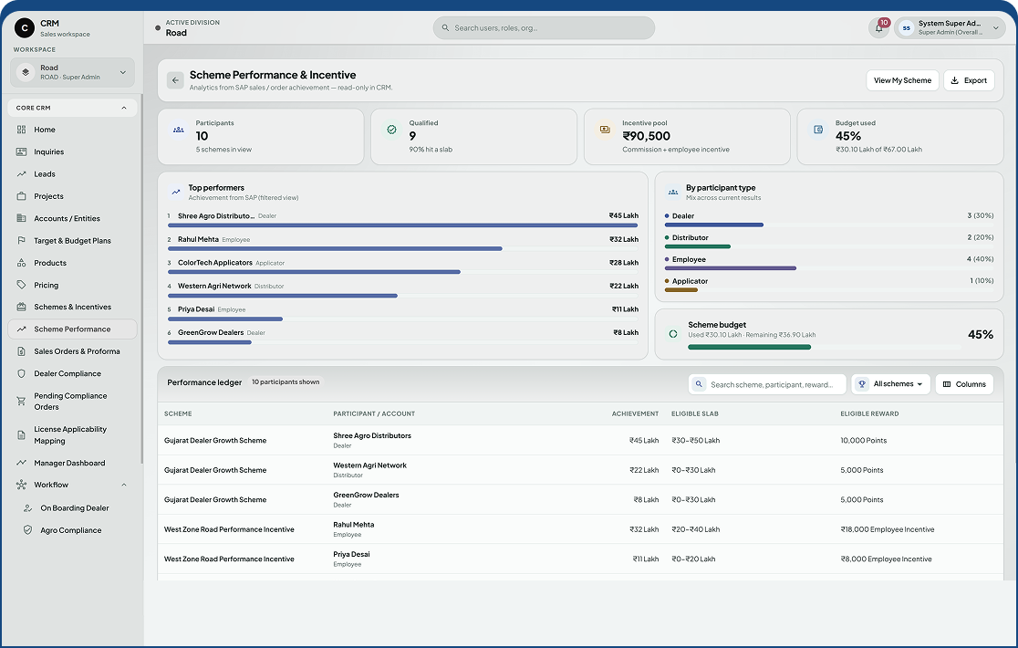Click the Target & Budget Plans flag icon
The height and width of the screenshot is (648, 1018).
click(21, 240)
